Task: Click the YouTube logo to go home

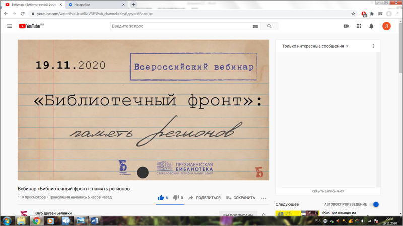Action: 30,26
